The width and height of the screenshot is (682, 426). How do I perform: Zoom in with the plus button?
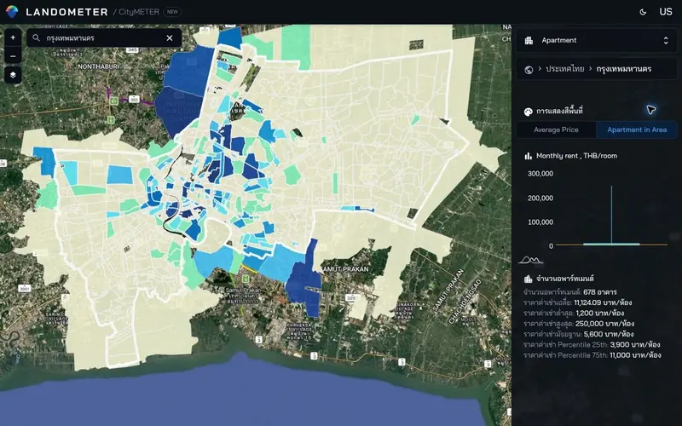click(13, 37)
